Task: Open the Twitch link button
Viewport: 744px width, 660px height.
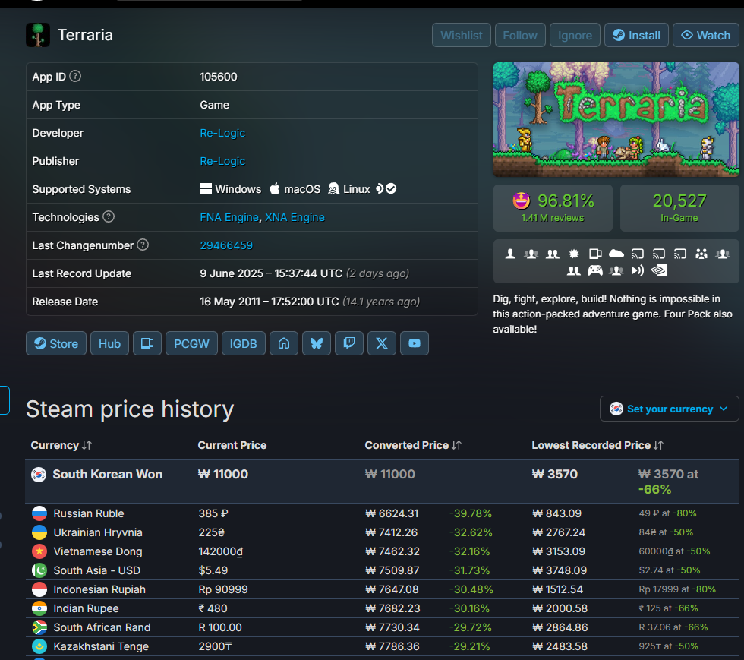Action: pyautogui.click(x=349, y=343)
